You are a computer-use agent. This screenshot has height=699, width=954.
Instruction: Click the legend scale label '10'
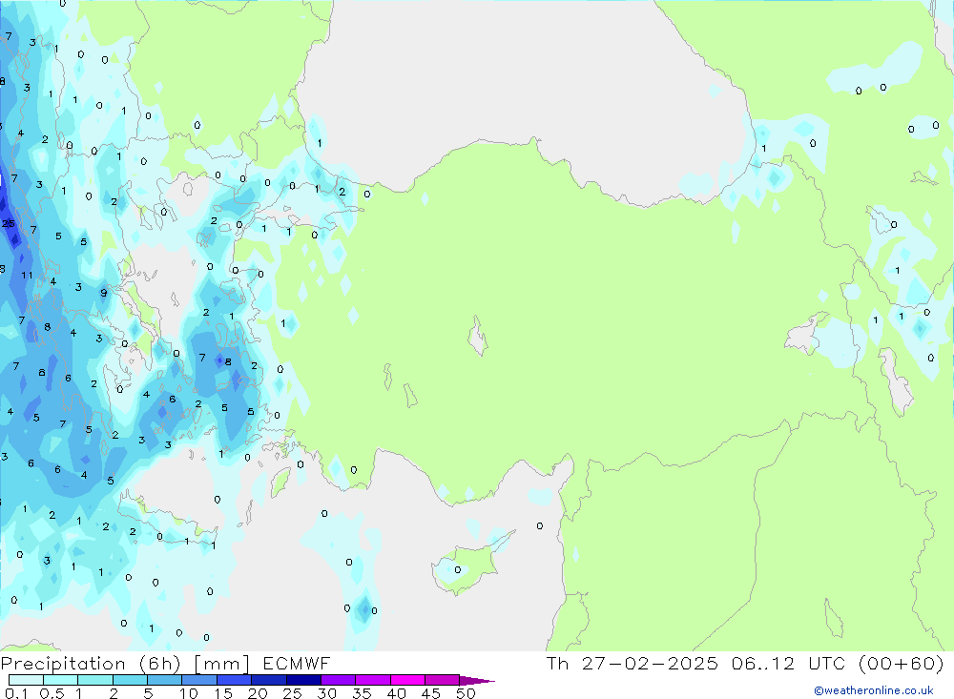[188, 693]
